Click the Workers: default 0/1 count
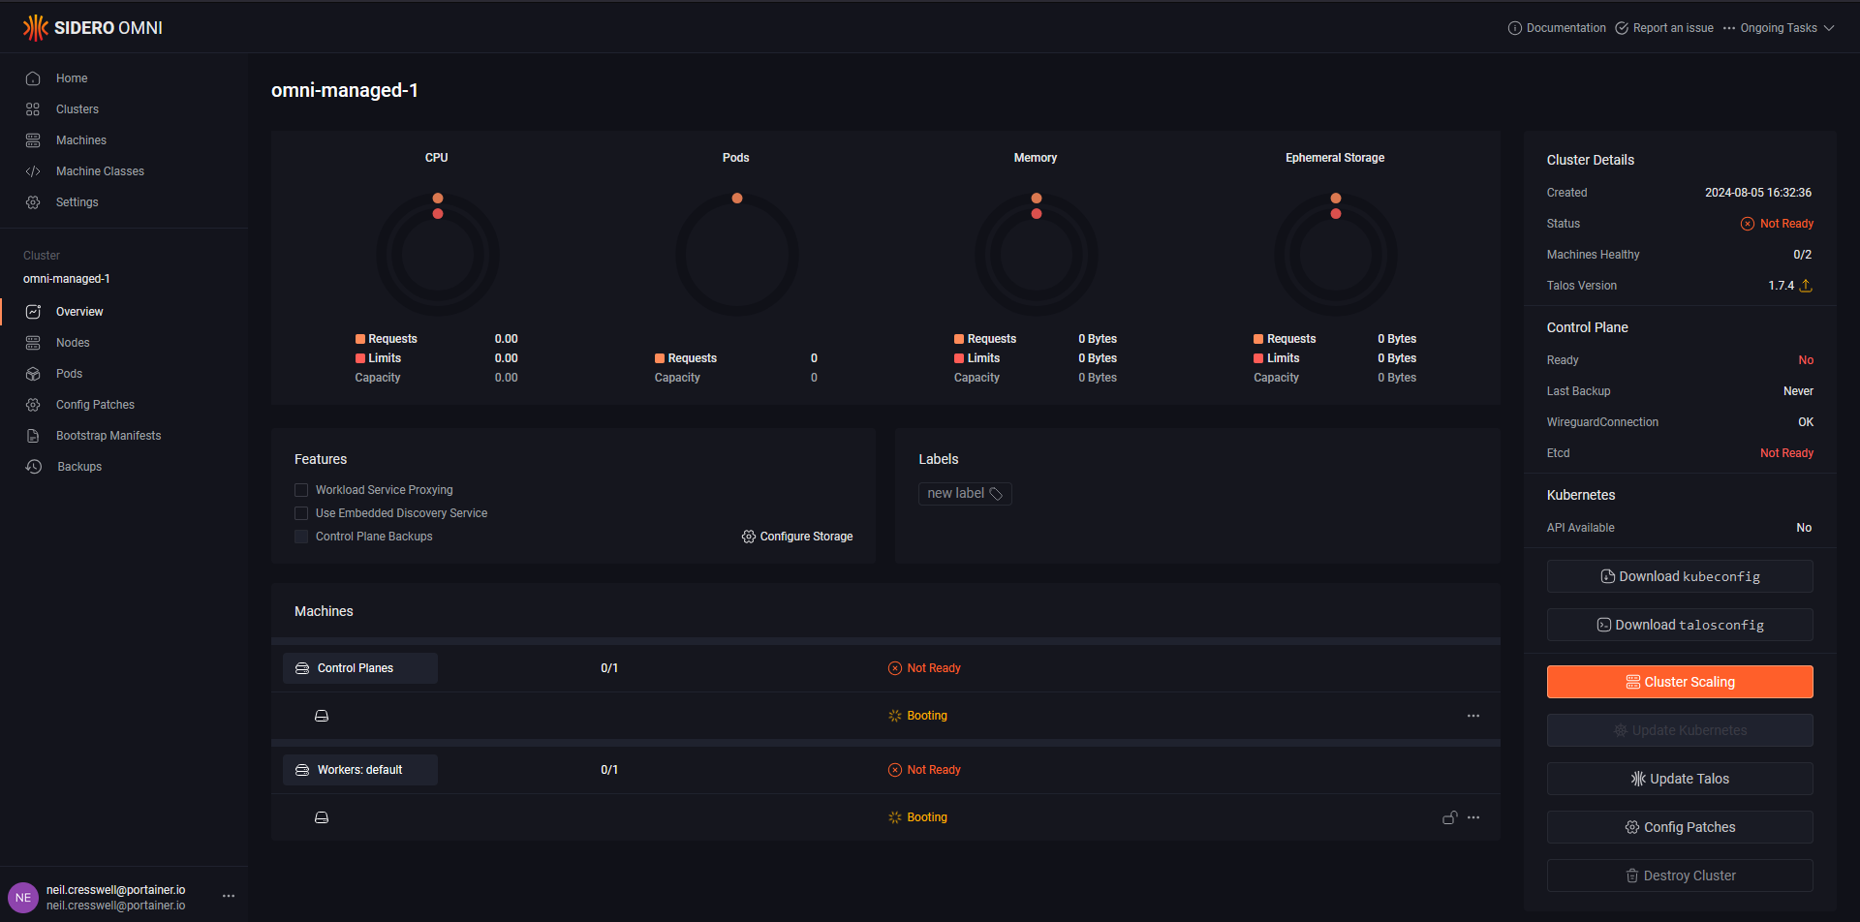 (609, 770)
